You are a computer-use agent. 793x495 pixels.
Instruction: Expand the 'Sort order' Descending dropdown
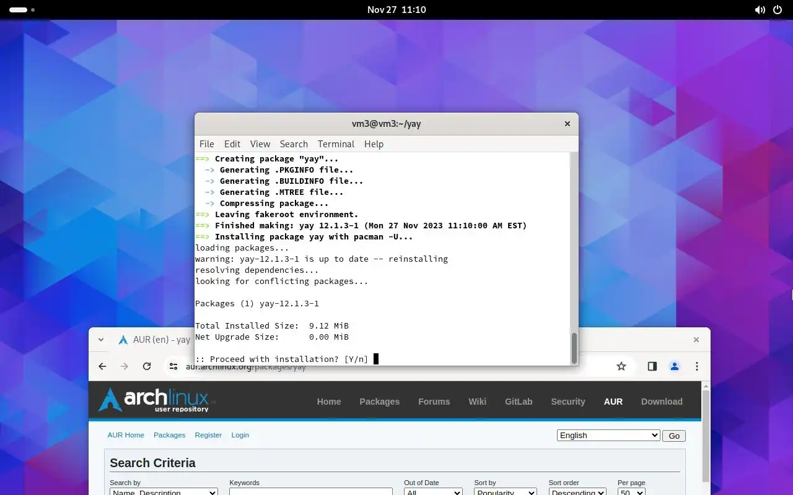(577, 492)
